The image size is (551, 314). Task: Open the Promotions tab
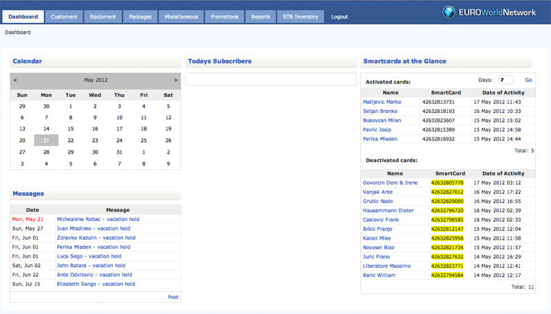225,17
